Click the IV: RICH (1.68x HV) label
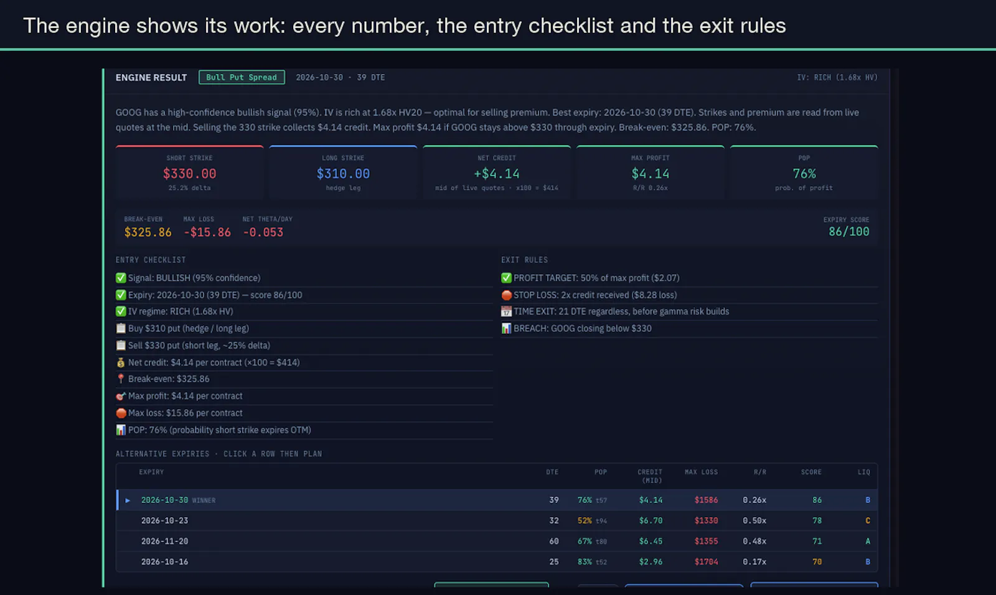 pos(837,77)
